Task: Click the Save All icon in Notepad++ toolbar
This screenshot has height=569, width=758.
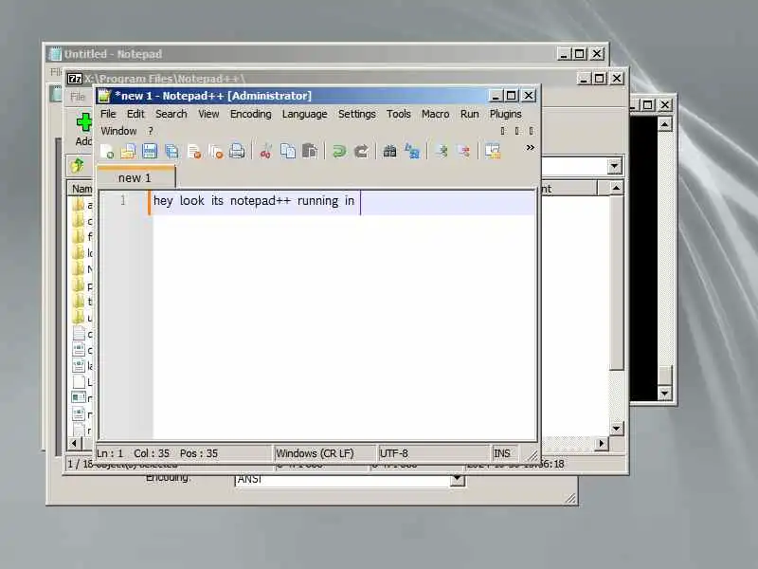Action: pyautogui.click(x=171, y=152)
